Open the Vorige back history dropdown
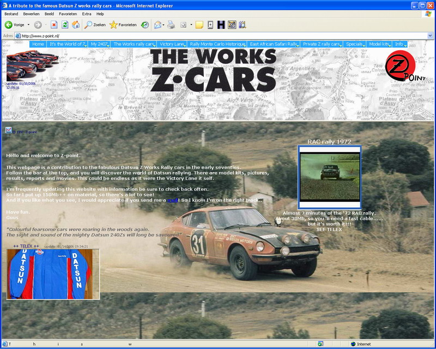 28,25
